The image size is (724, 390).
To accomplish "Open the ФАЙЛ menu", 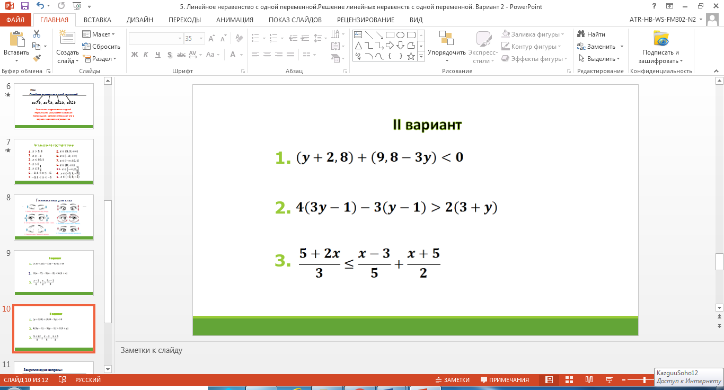I will (x=15, y=20).
